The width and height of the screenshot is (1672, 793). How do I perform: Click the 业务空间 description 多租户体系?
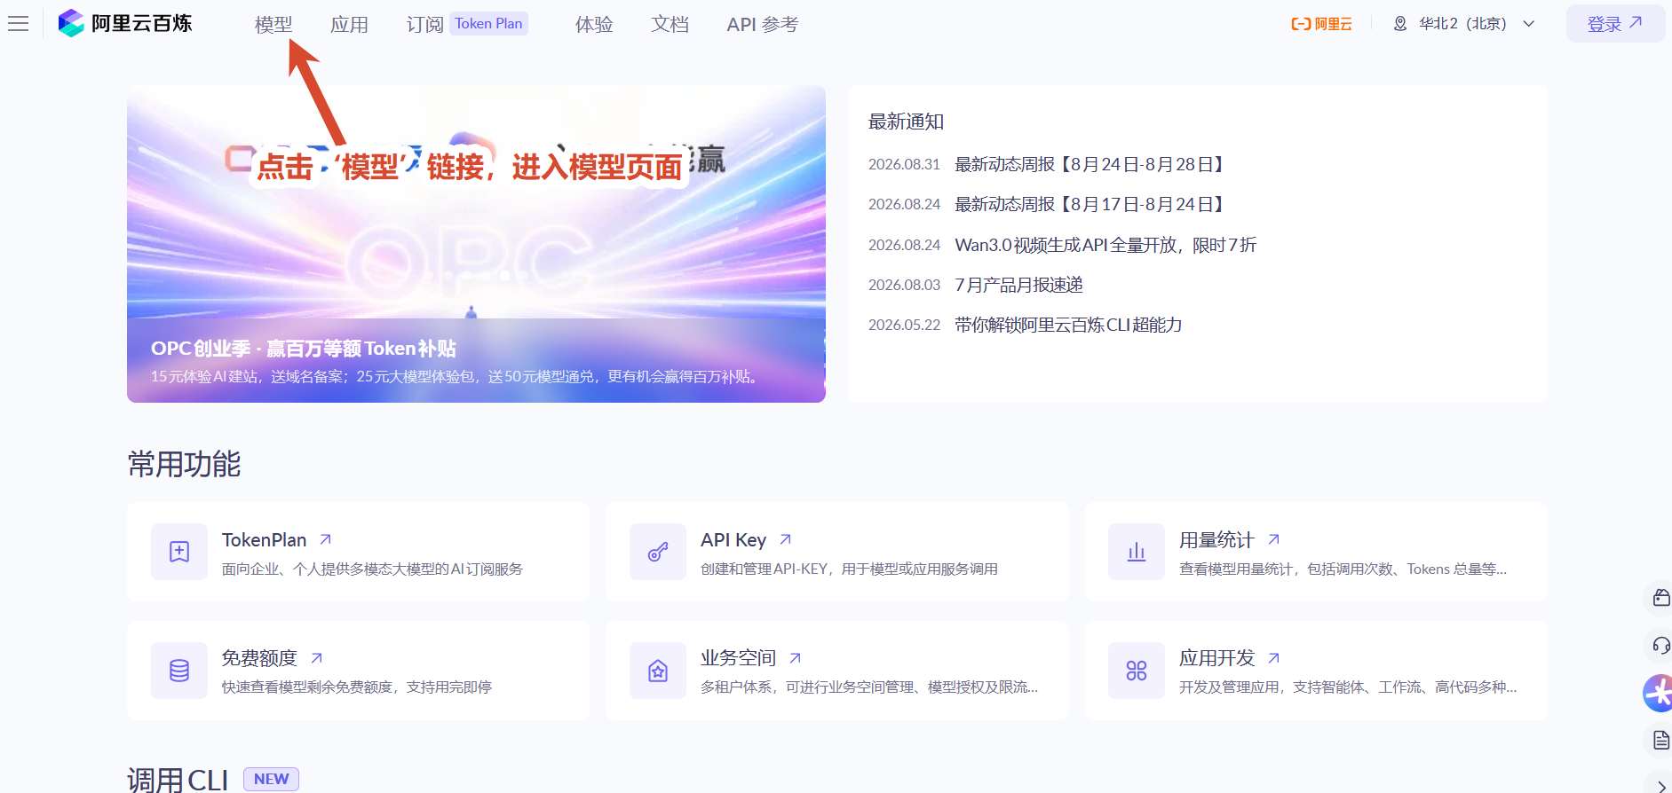tap(869, 687)
